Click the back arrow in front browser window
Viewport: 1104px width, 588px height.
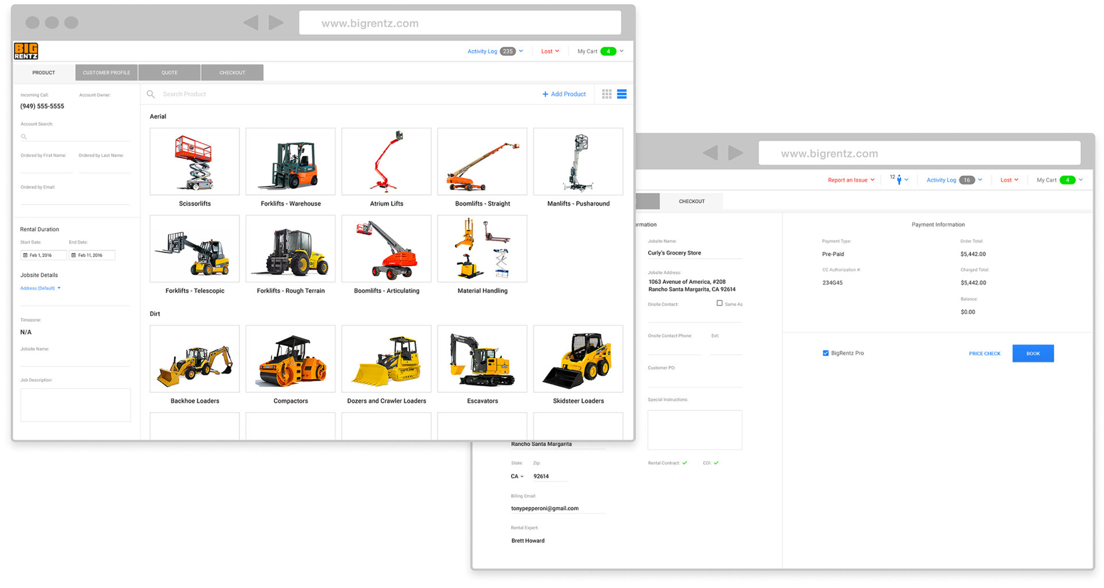click(251, 22)
